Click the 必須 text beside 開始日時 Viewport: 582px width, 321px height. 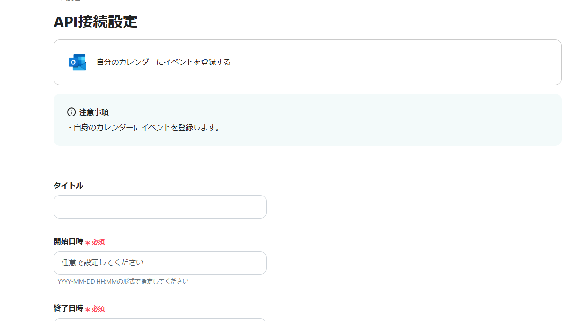98,242
